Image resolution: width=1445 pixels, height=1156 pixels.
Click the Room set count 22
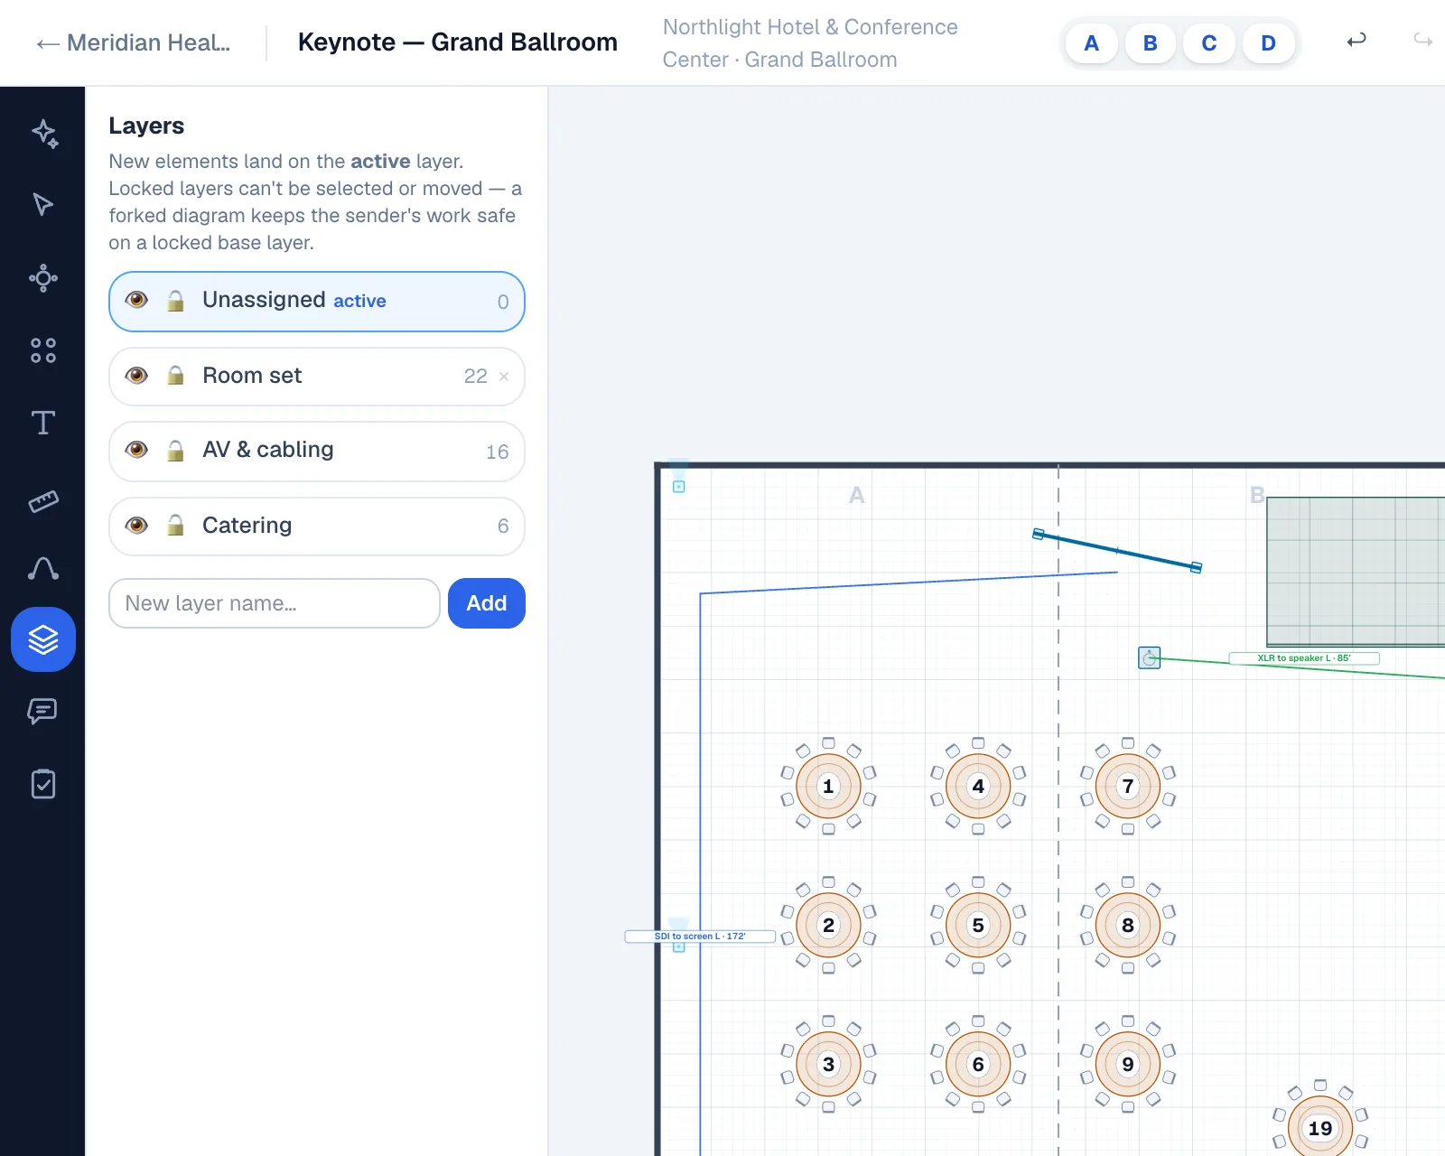pos(475,377)
